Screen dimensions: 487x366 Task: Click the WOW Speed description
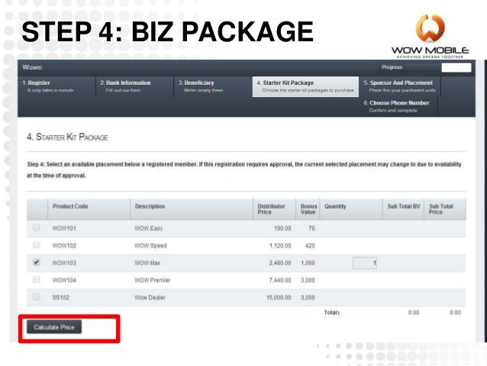150,246
